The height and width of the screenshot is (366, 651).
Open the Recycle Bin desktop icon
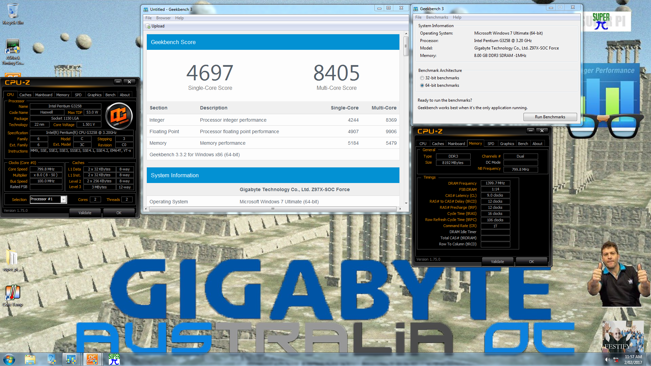point(13,14)
